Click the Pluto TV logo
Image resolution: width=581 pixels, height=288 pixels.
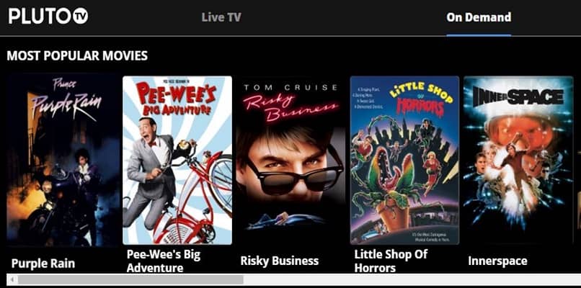pos(48,17)
